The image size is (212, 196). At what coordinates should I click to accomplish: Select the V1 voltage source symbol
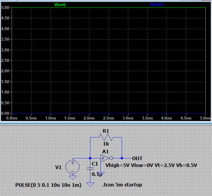click(x=72, y=166)
